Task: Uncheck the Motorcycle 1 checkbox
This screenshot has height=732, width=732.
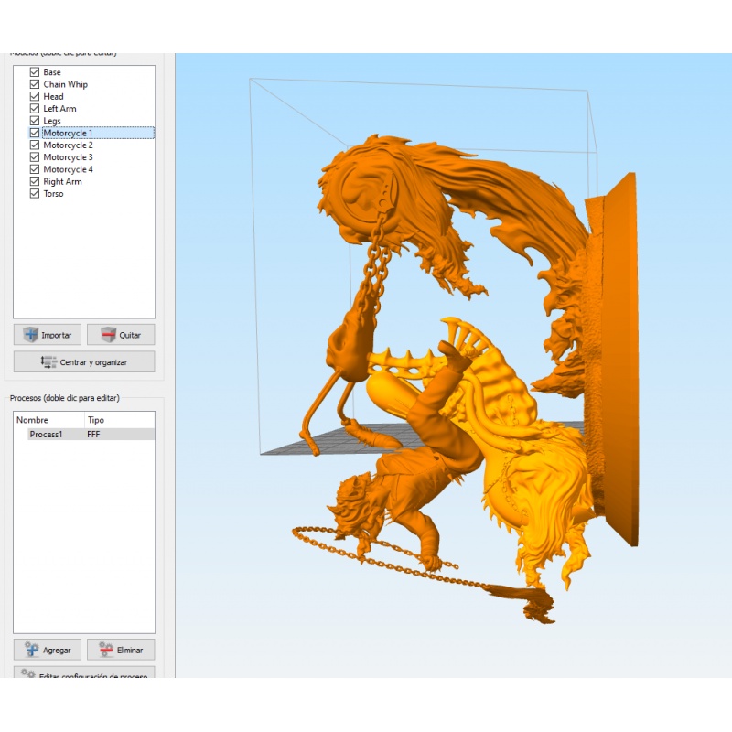Action: coord(35,133)
